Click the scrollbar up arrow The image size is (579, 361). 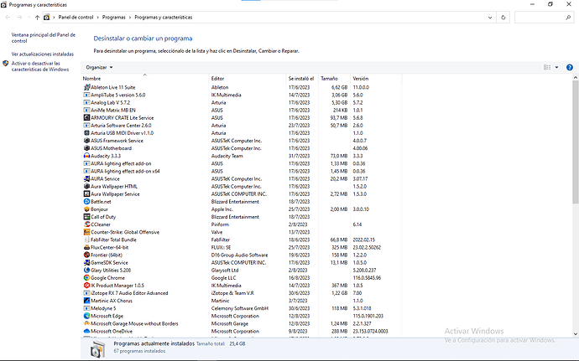pyautogui.click(x=576, y=78)
